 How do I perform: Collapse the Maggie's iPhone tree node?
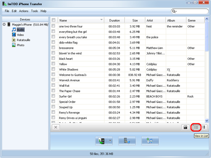(4, 24)
